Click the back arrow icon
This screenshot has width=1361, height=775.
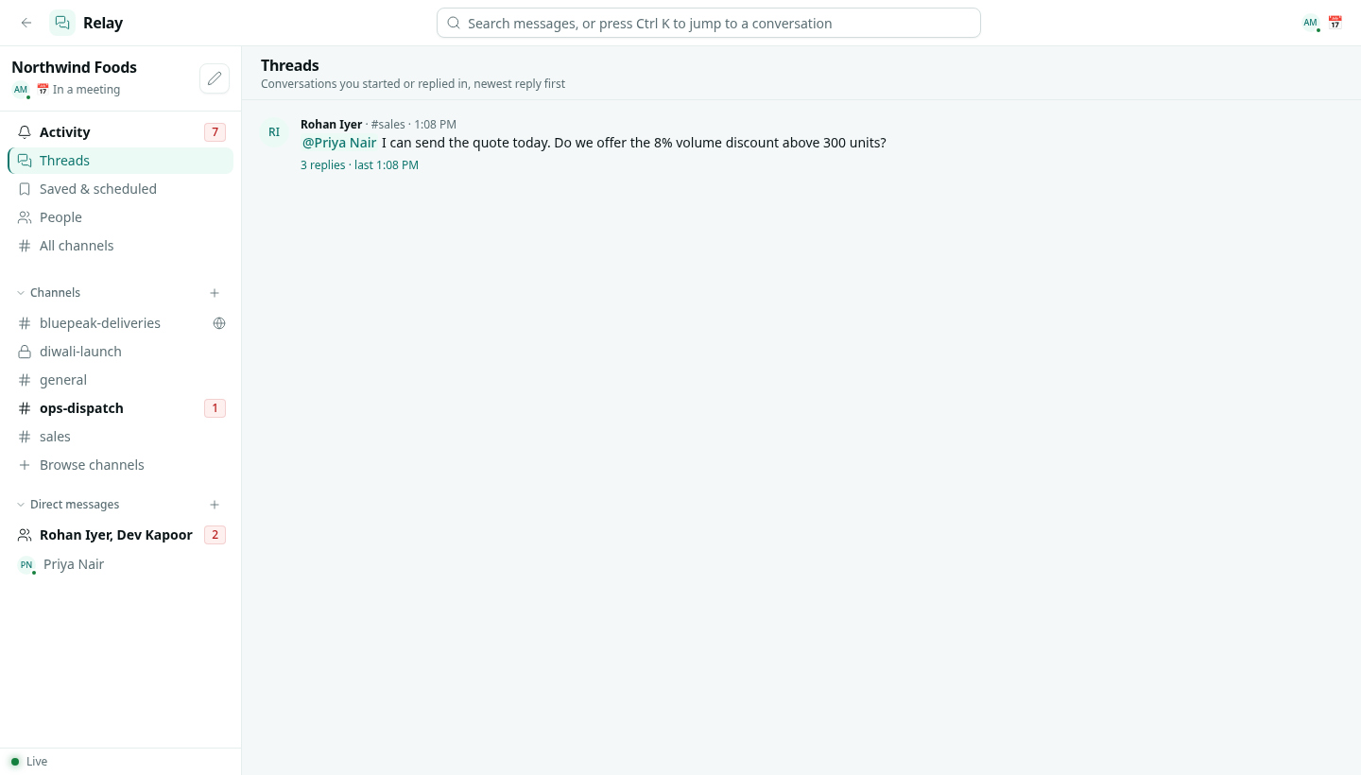coord(26,23)
